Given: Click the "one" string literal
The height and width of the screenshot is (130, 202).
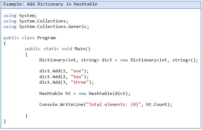Looking at the screenshot, I should (77, 71).
